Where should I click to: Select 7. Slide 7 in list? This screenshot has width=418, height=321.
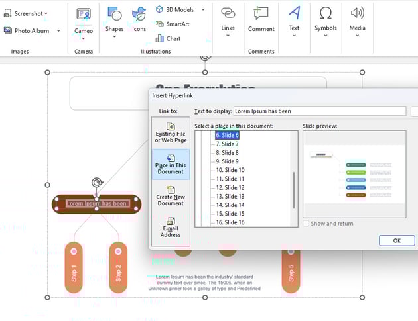pyautogui.click(x=227, y=144)
